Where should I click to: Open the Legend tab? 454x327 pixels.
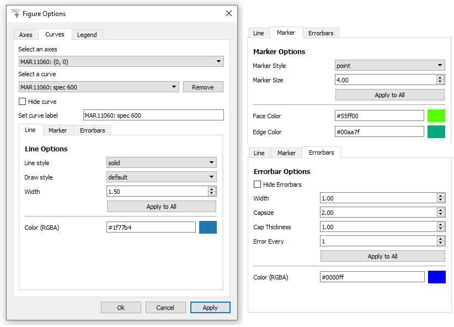(87, 35)
